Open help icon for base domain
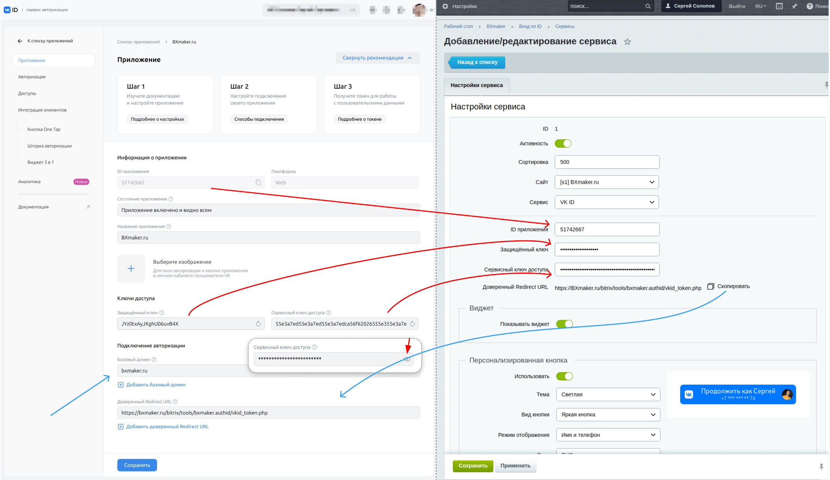This screenshot has width=830, height=480. tap(154, 359)
